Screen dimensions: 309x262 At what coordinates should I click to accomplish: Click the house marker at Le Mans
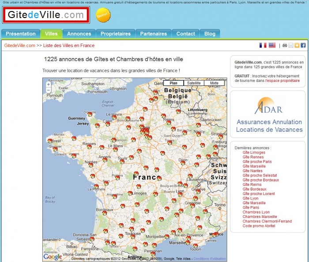point(115,149)
